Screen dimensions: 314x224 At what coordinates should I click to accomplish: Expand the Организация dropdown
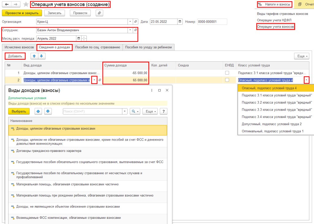pyautogui.click(x=130, y=22)
